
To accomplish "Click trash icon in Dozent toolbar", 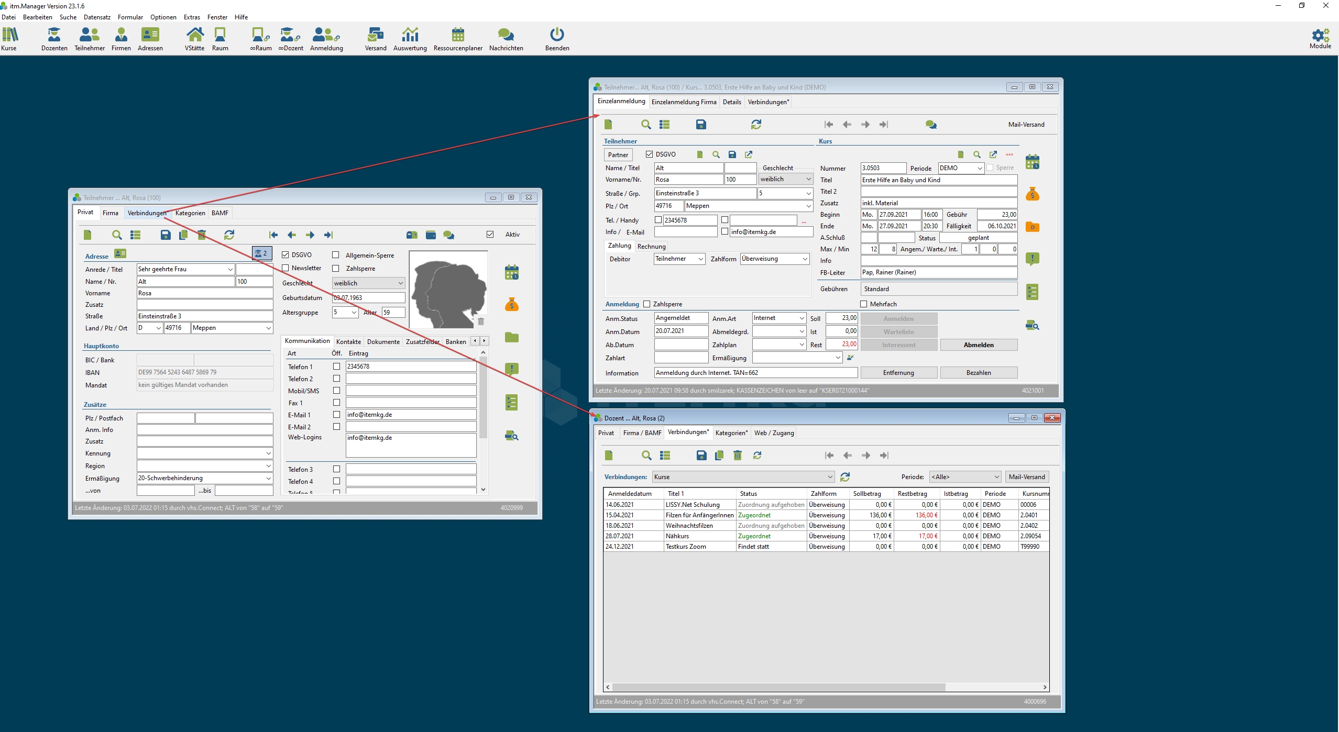I will 737,455.
